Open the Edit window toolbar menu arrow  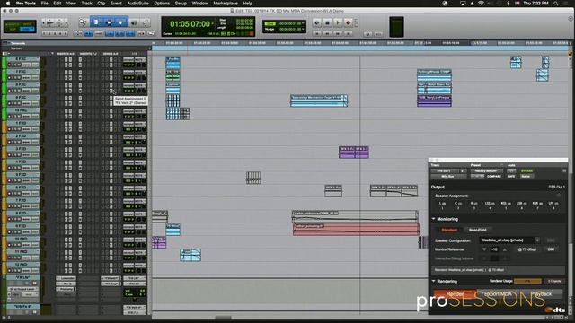click(571, 18)
